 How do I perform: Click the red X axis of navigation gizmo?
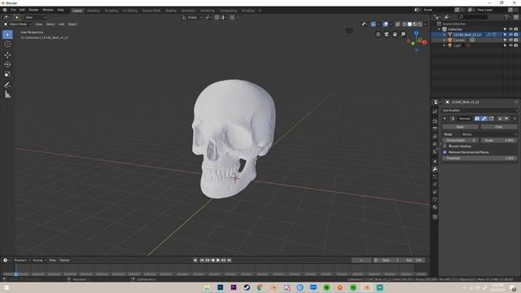click(424, 42)
